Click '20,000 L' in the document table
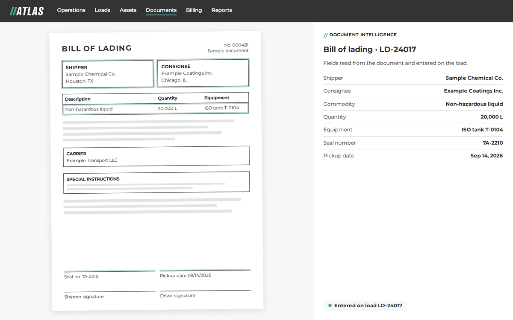This screenshot has width=513, height=320. [168, 108]
